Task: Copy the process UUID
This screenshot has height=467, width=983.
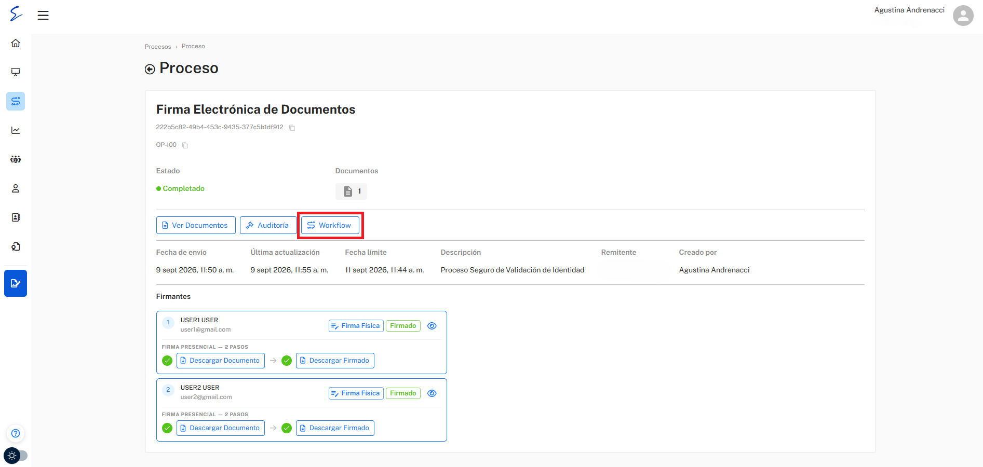Action: click(x=292, y=128)
